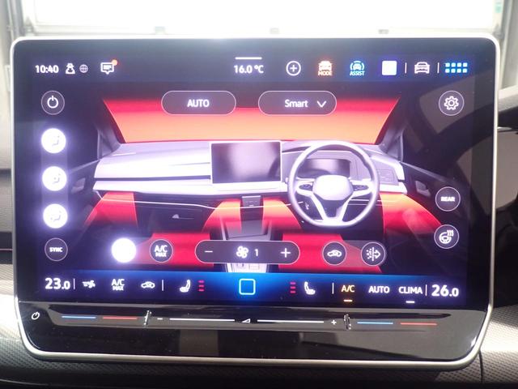Toggle the middle body airflow button
Screen dimensions: 518x389
pos(54,178)
